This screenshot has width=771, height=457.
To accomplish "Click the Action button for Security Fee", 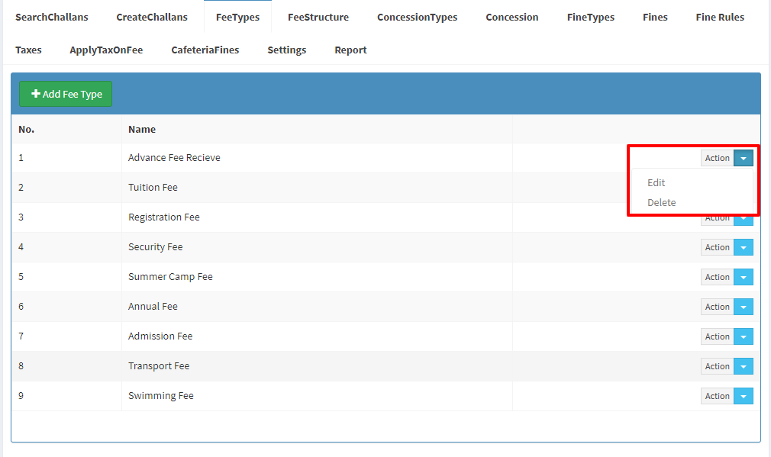I will tap(718, 247).
